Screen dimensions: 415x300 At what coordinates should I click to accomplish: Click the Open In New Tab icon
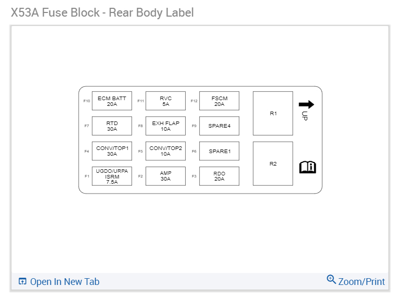pyautogui.click(x=22, y=281)
